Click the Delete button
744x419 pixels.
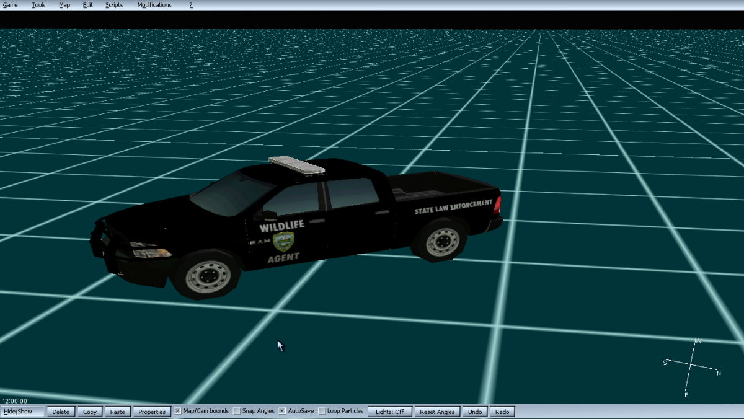61,412
